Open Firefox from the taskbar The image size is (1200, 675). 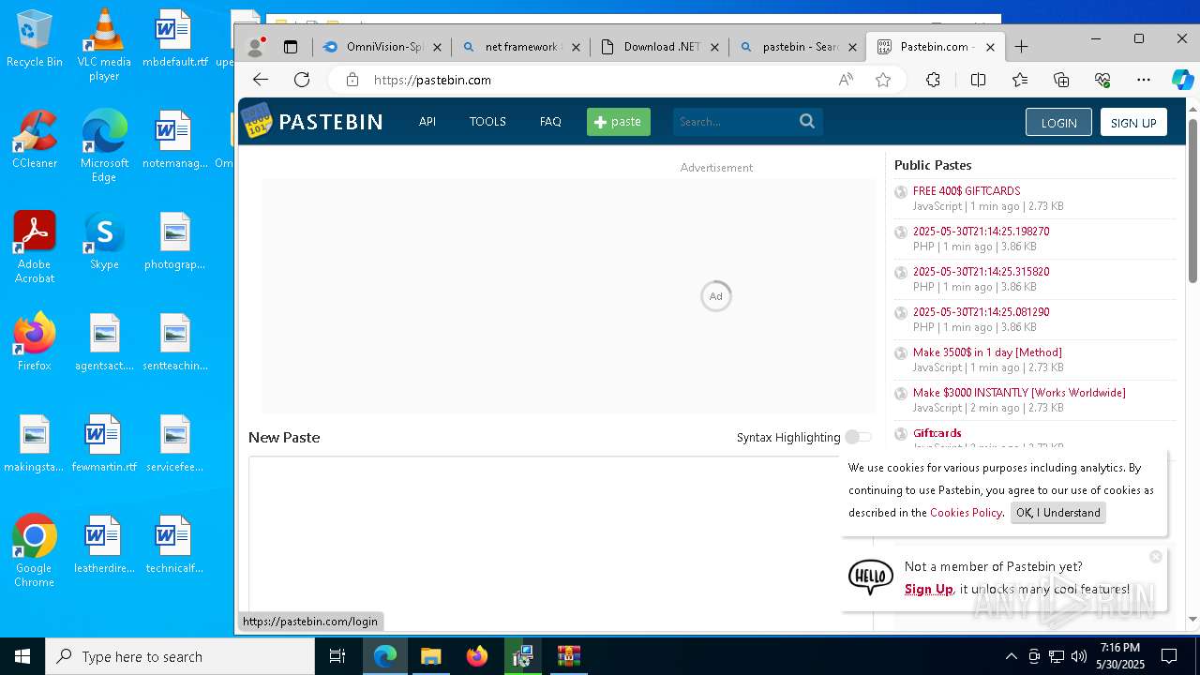click(477, 656)
